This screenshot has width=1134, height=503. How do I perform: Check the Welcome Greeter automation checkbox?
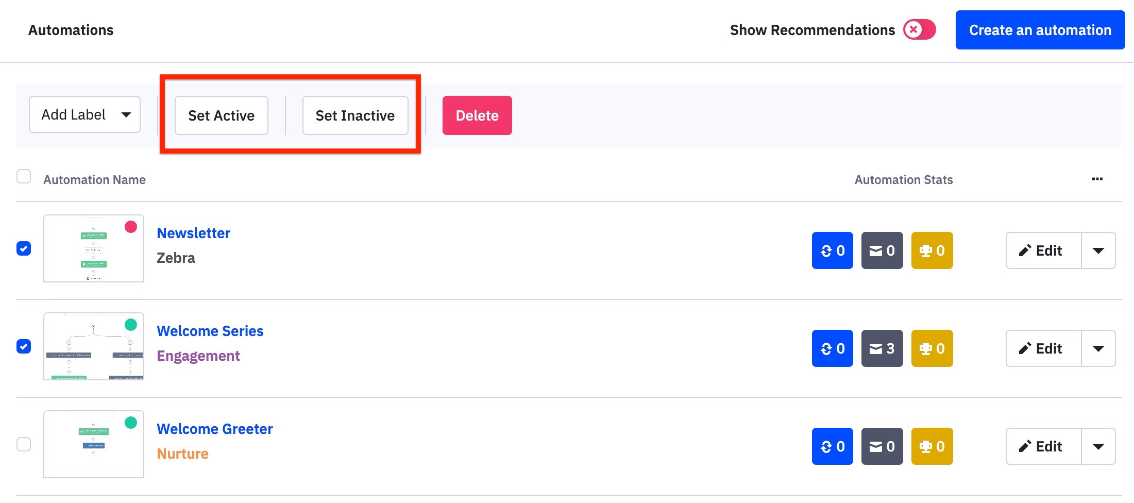tap(24, 444)
